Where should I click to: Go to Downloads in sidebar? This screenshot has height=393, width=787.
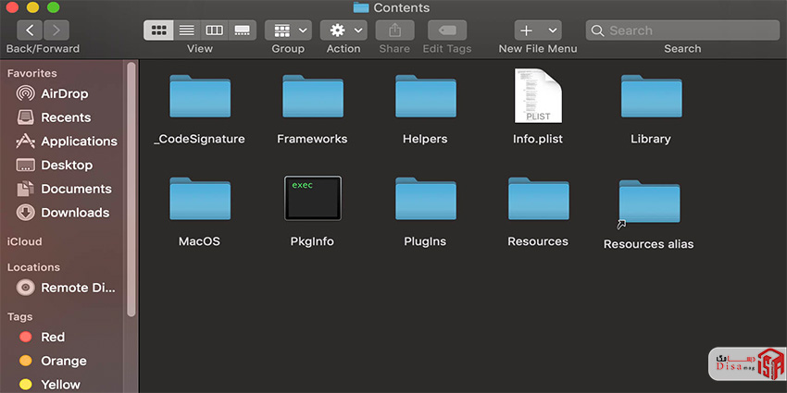pyautogui.click(x=75, y=213)
